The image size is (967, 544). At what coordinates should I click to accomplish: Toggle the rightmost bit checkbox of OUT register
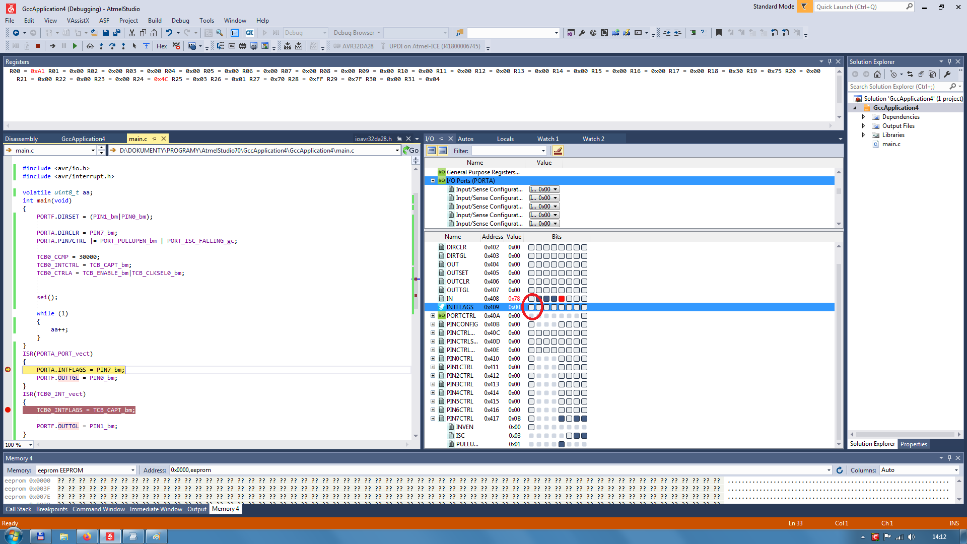584,264
